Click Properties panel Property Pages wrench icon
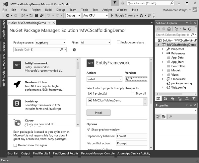 pyautogui.click(x=171, y=117)
